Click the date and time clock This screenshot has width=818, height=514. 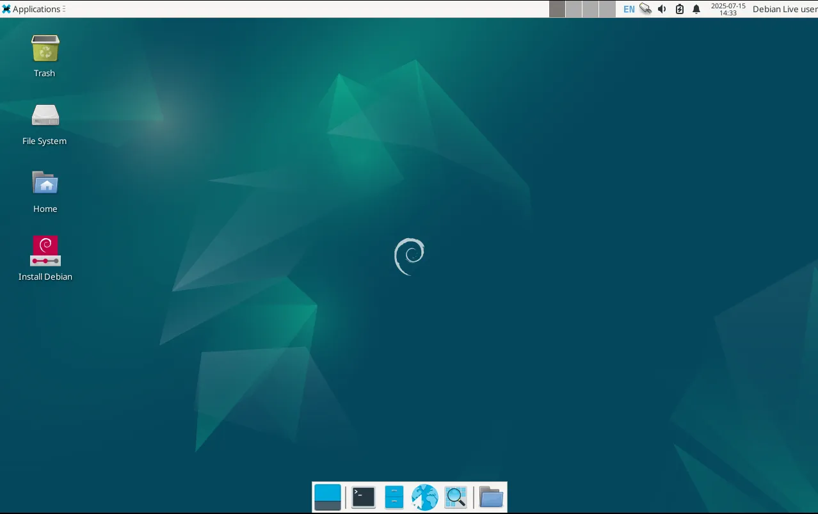728,9
